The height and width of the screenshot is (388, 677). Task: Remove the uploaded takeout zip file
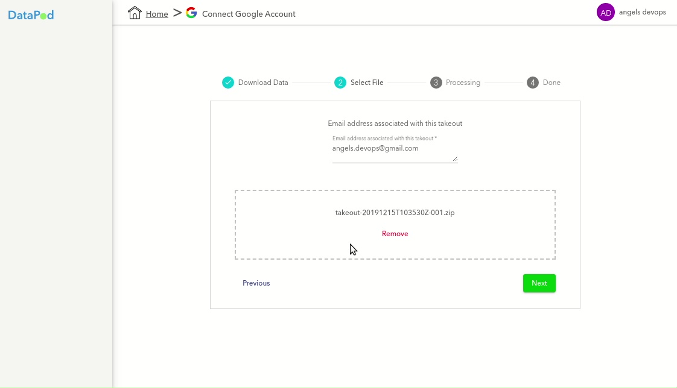[395, 234]
